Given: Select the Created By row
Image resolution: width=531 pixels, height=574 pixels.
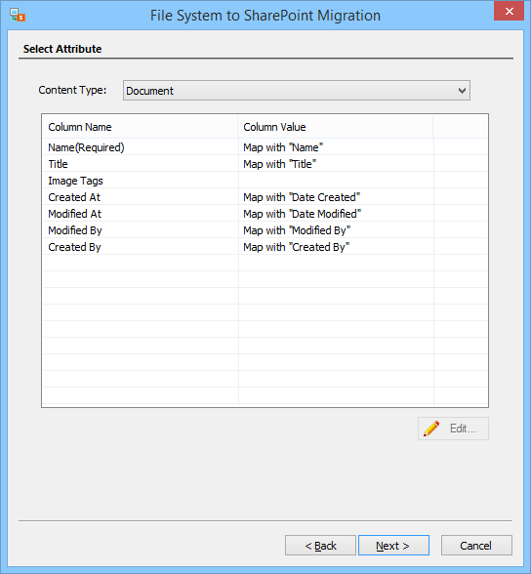Looking at the screenshot, I should click(265, 247).
